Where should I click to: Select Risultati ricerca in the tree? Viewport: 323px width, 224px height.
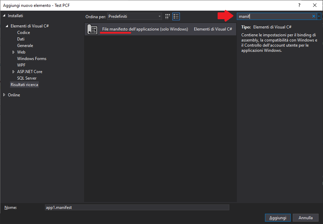pyautogui.click(x=24, y=85)
